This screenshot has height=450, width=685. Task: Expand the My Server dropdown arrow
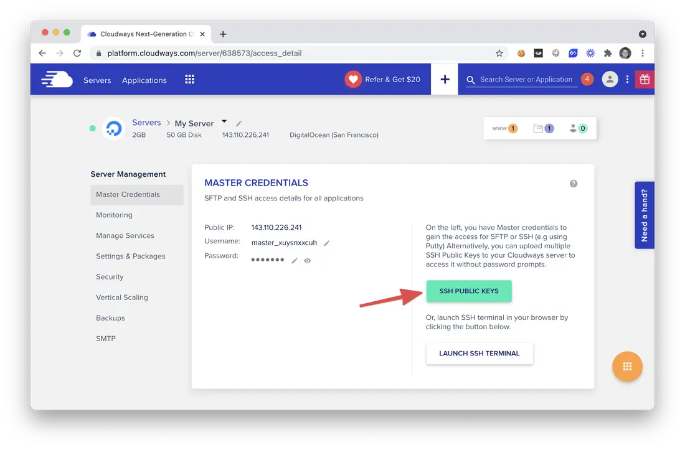click(x=224, y=121)
